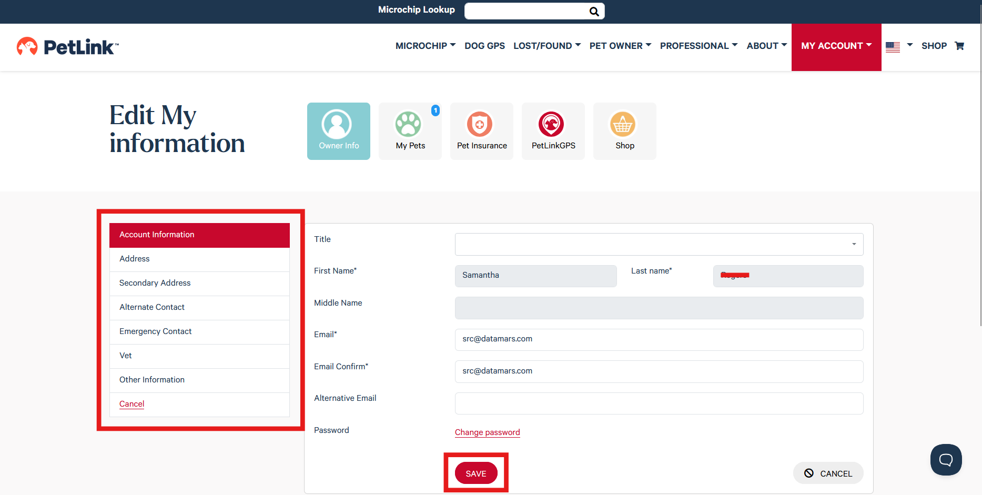Open the chat support widget
982x495 pixels.
946,460
